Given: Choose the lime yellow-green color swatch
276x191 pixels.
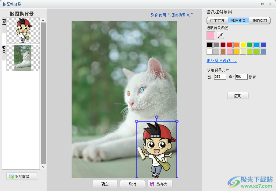Looking at the screenshot, I should 250,52.
